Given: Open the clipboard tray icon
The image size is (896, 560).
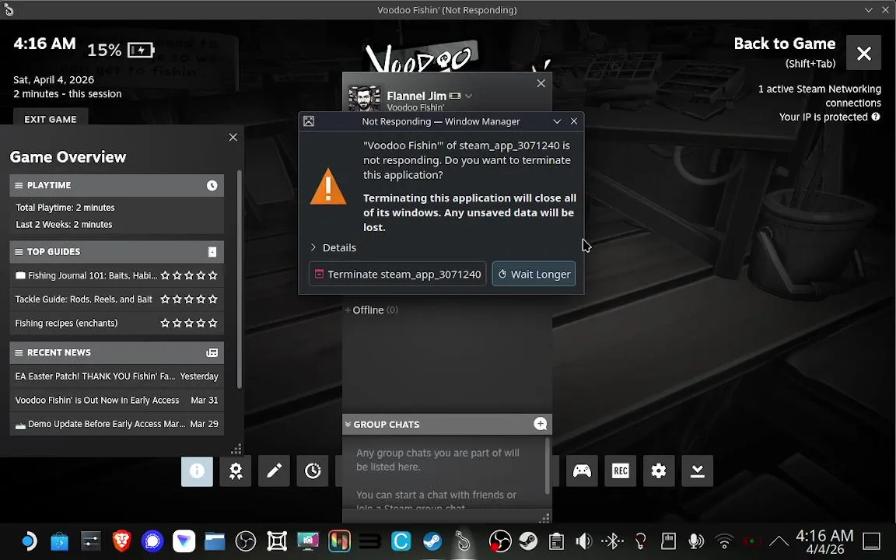Looking at the screenshot, I should click(556, 541).
